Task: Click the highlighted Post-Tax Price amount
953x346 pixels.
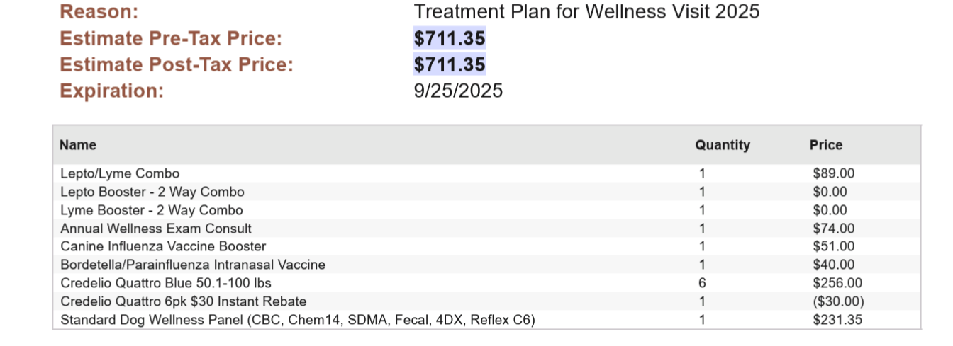Action: (x=450, y=64)
